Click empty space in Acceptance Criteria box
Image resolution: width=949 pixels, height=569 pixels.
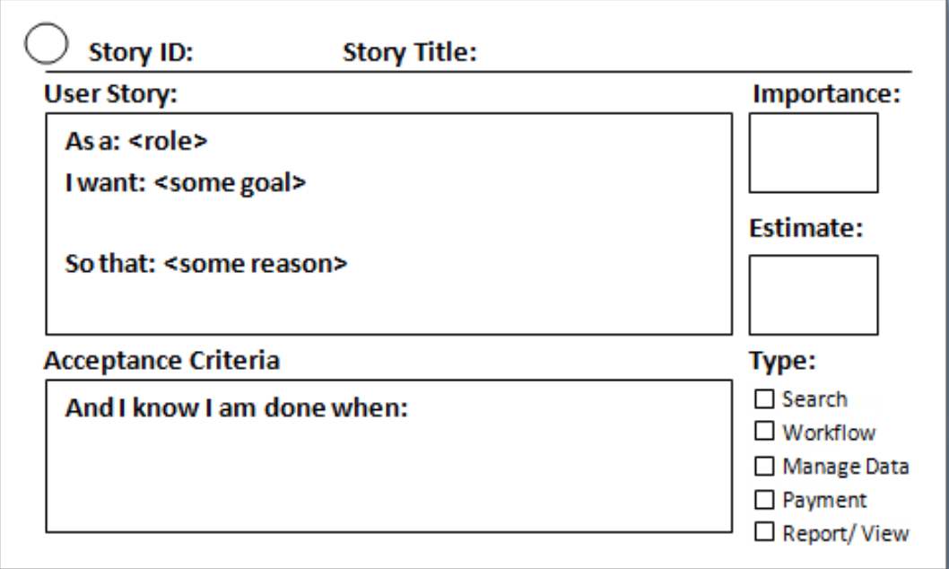point(388,478)
